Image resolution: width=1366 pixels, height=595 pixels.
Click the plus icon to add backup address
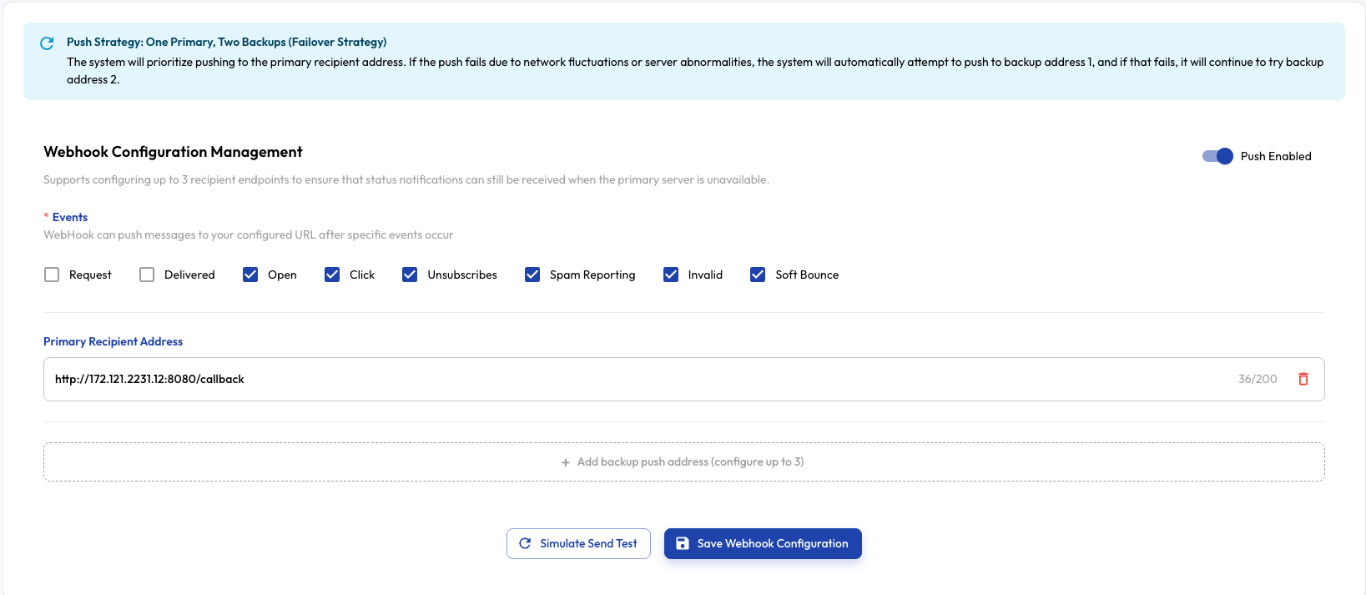[x=566, y=462]
